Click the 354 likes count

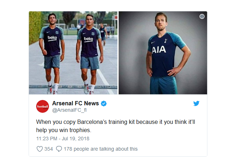pos(49,149)
